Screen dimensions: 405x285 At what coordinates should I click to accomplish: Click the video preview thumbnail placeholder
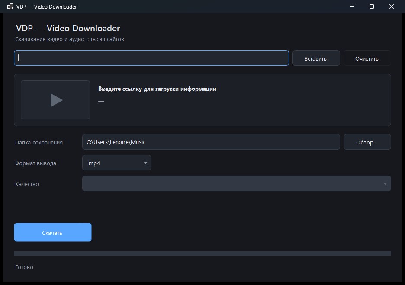click(x=55, y=100)
